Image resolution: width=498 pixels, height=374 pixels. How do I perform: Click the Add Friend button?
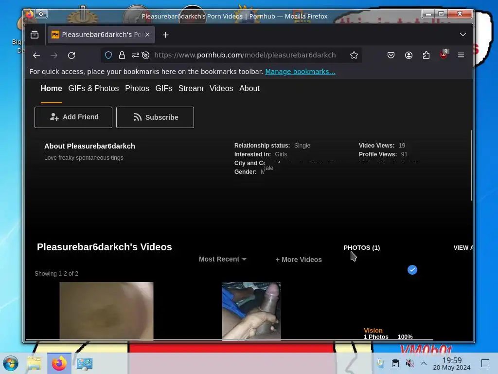tap(73, 117)
